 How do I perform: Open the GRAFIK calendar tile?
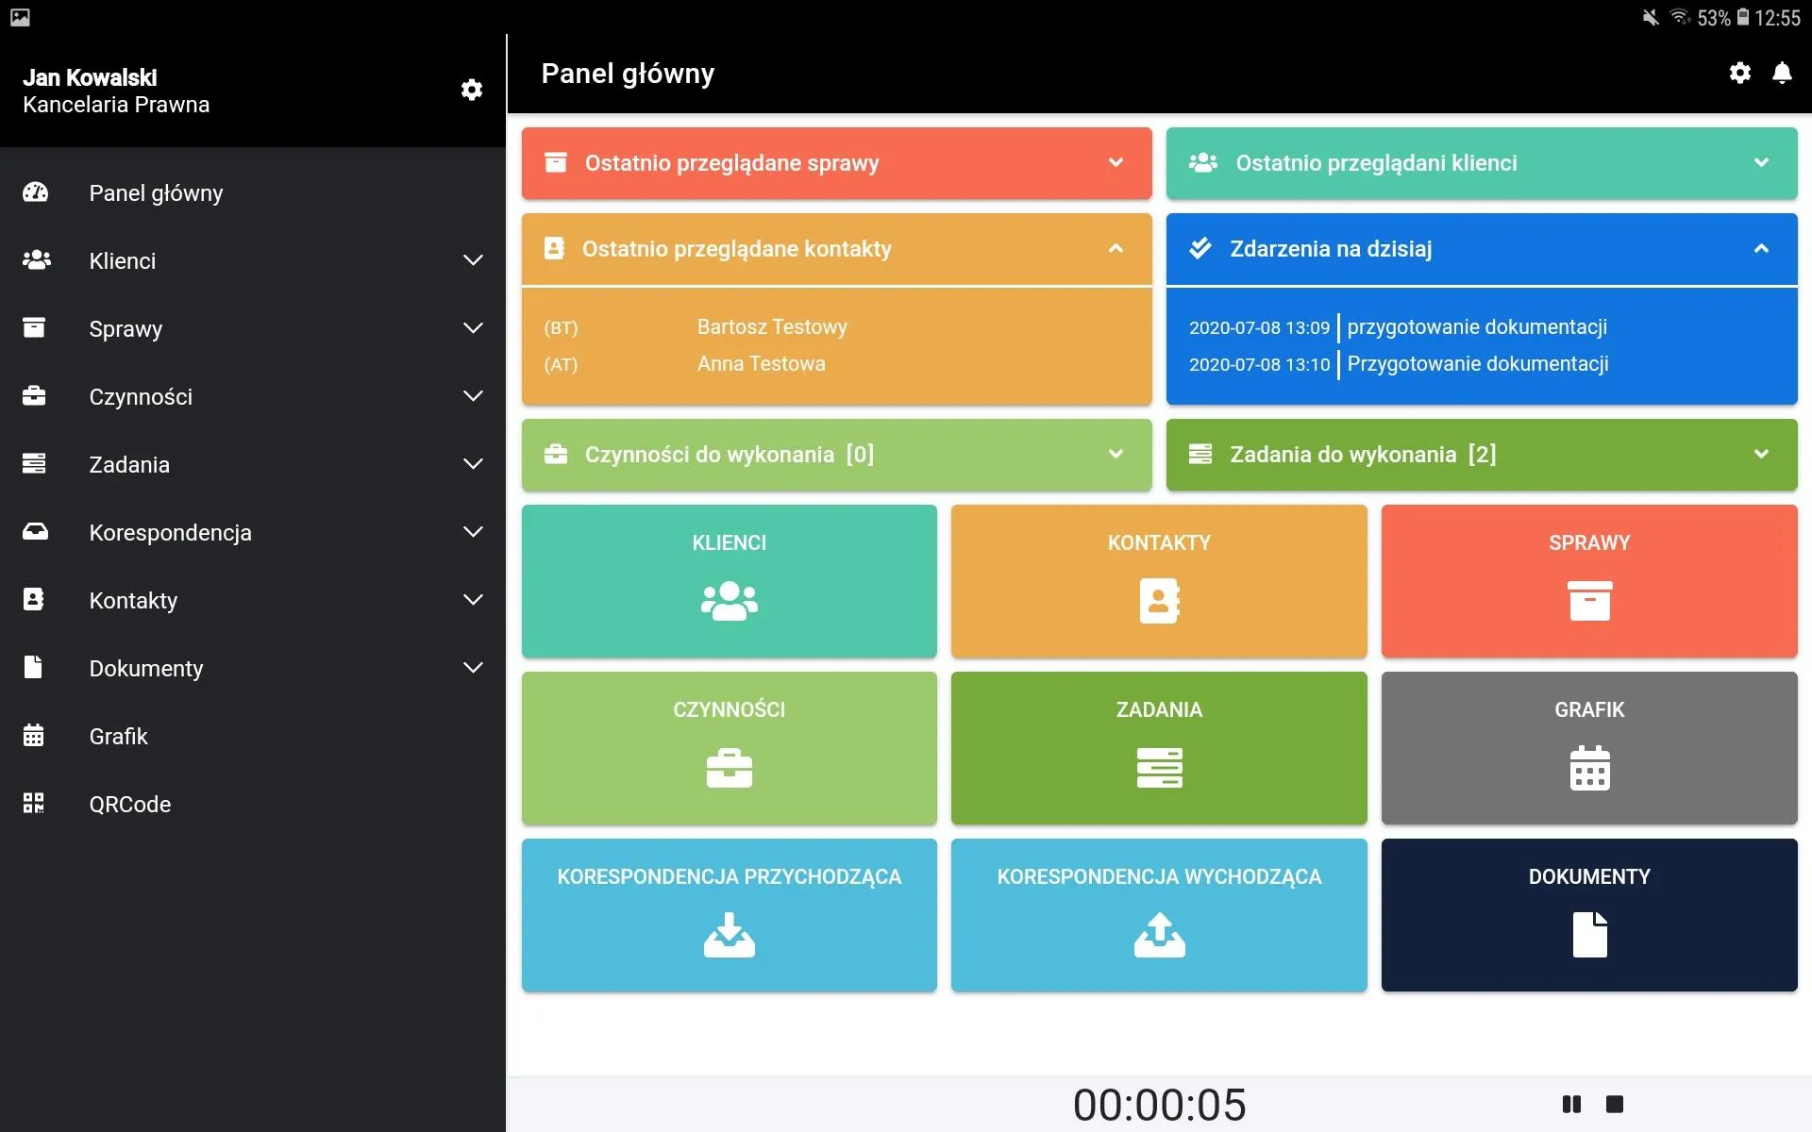point(1589,748)
